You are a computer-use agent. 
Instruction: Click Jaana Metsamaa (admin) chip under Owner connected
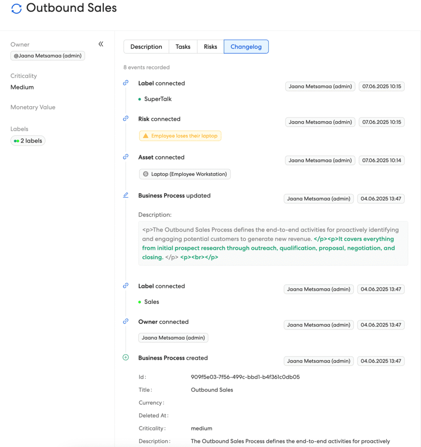click(173, 337)
